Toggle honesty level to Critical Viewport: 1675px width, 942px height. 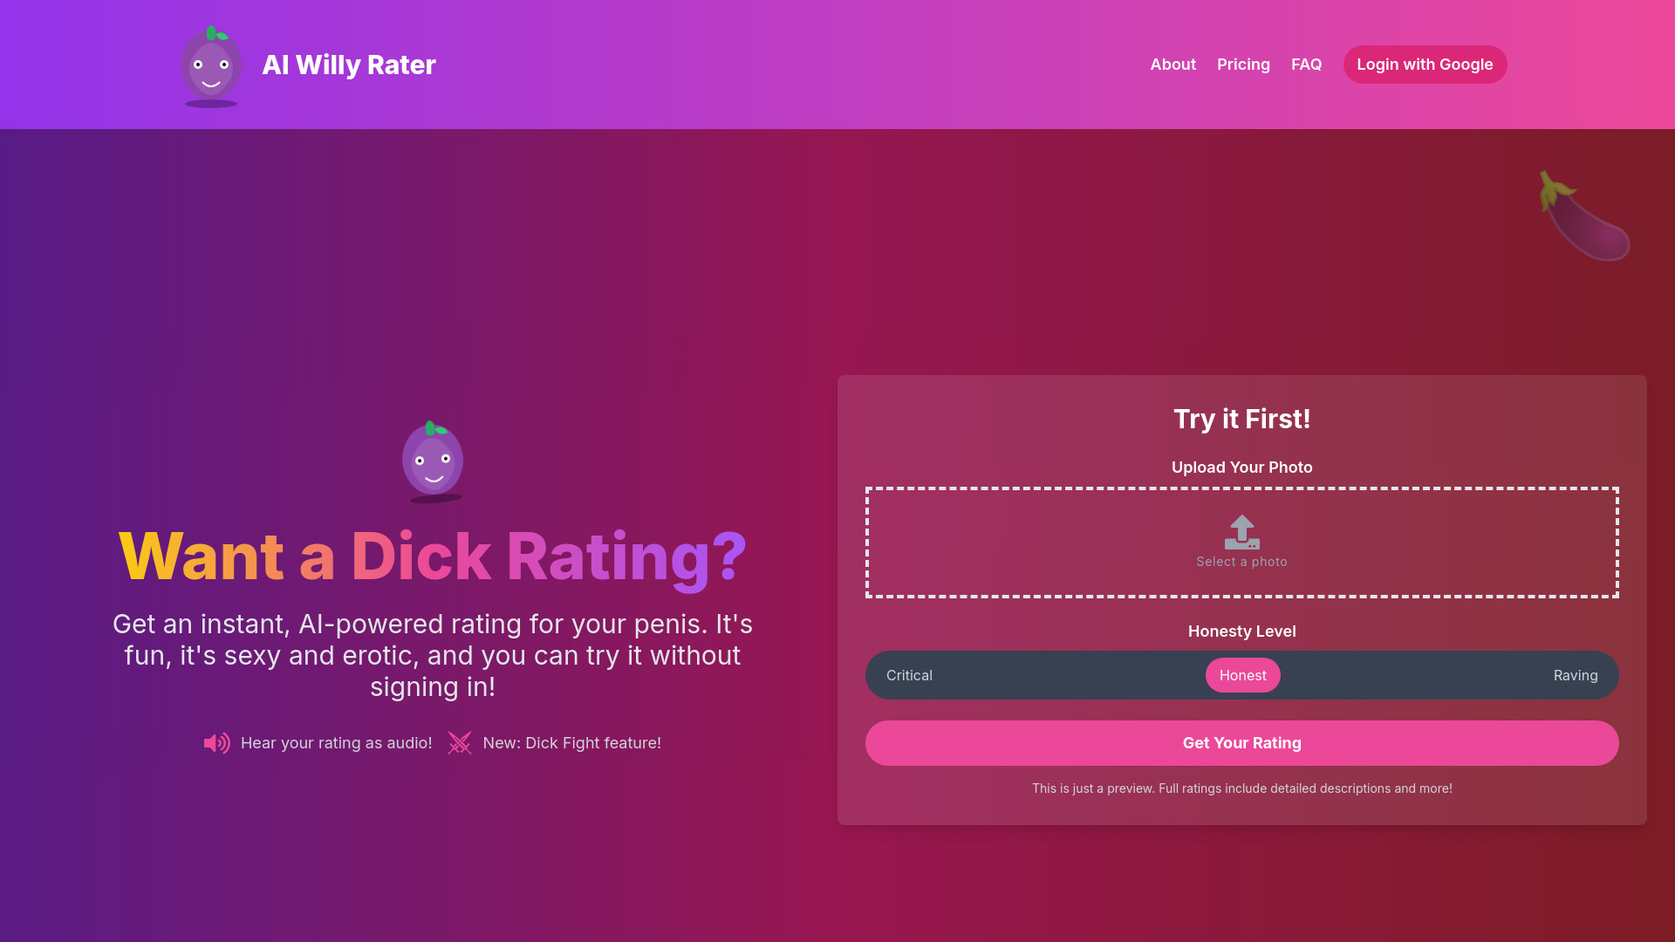pyautogui.click(x=909, y=675)
